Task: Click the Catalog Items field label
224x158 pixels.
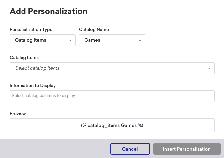Action: click(24, 57)
